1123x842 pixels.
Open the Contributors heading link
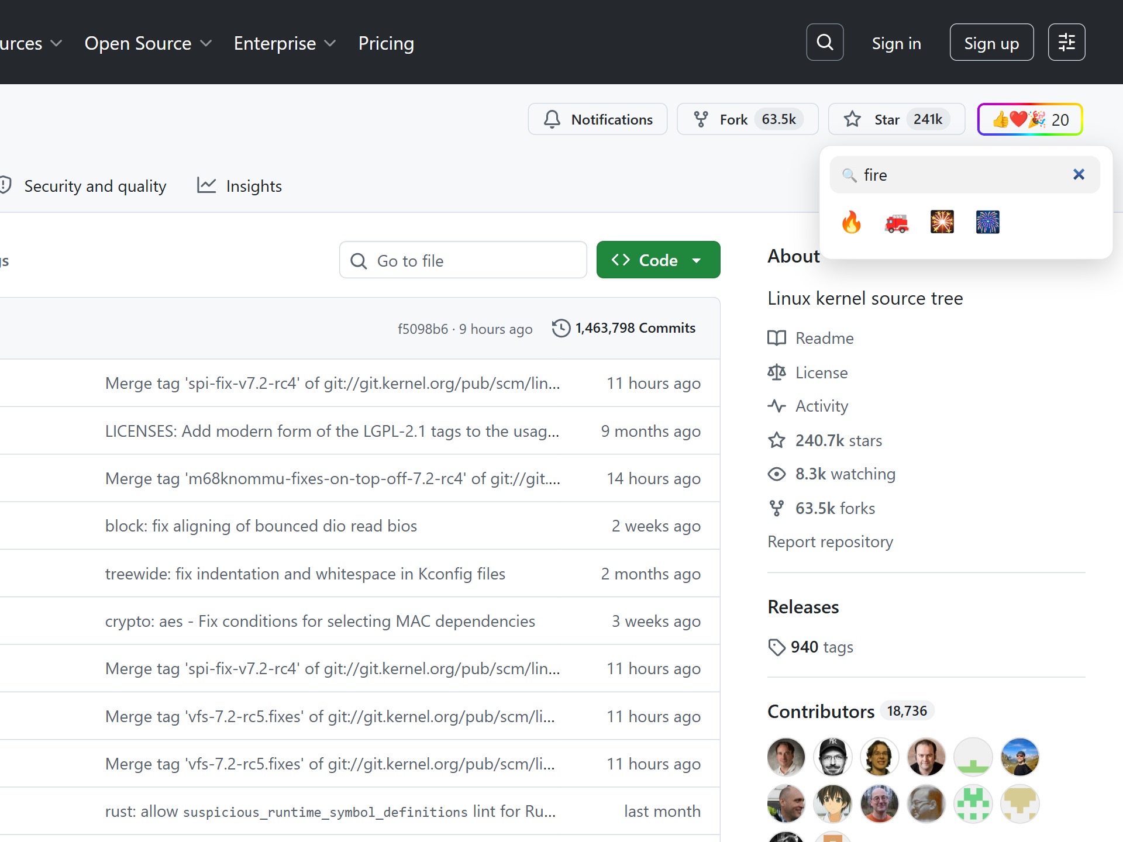[821, 711]
